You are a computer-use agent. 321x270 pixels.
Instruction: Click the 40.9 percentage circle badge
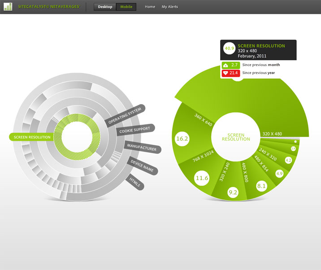click(x=230, y=48)
